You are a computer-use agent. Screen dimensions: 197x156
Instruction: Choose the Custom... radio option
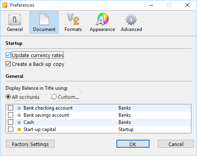click(x=54, y=97)
